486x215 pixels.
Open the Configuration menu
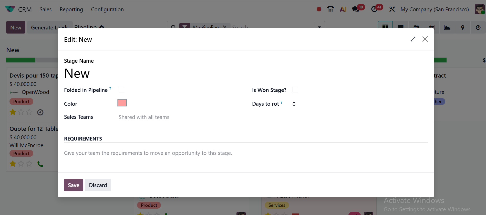[x=107, y=9]
